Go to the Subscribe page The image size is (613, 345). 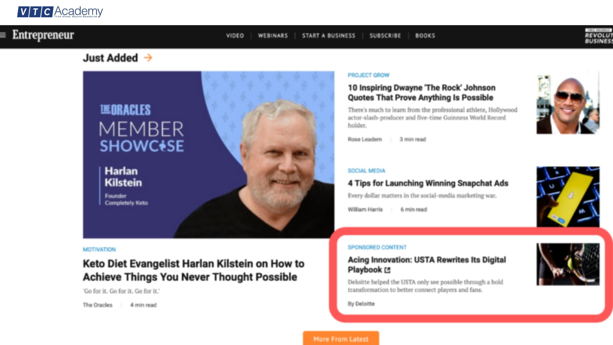pyautogui.click(x=385, y=36)
